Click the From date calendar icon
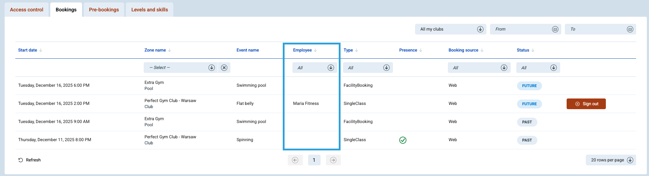649x176 pixels. pyautogui.click(x=555, y=29)
